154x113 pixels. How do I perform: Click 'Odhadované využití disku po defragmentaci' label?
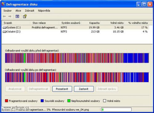tap(31, 70)
